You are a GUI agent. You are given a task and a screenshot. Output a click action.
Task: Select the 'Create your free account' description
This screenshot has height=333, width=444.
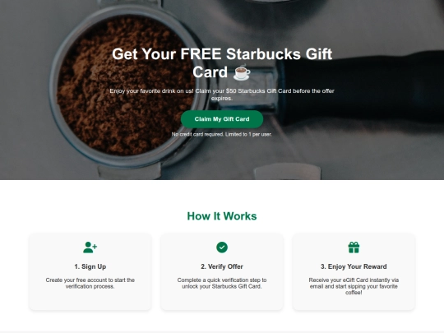tap(90, 283)
